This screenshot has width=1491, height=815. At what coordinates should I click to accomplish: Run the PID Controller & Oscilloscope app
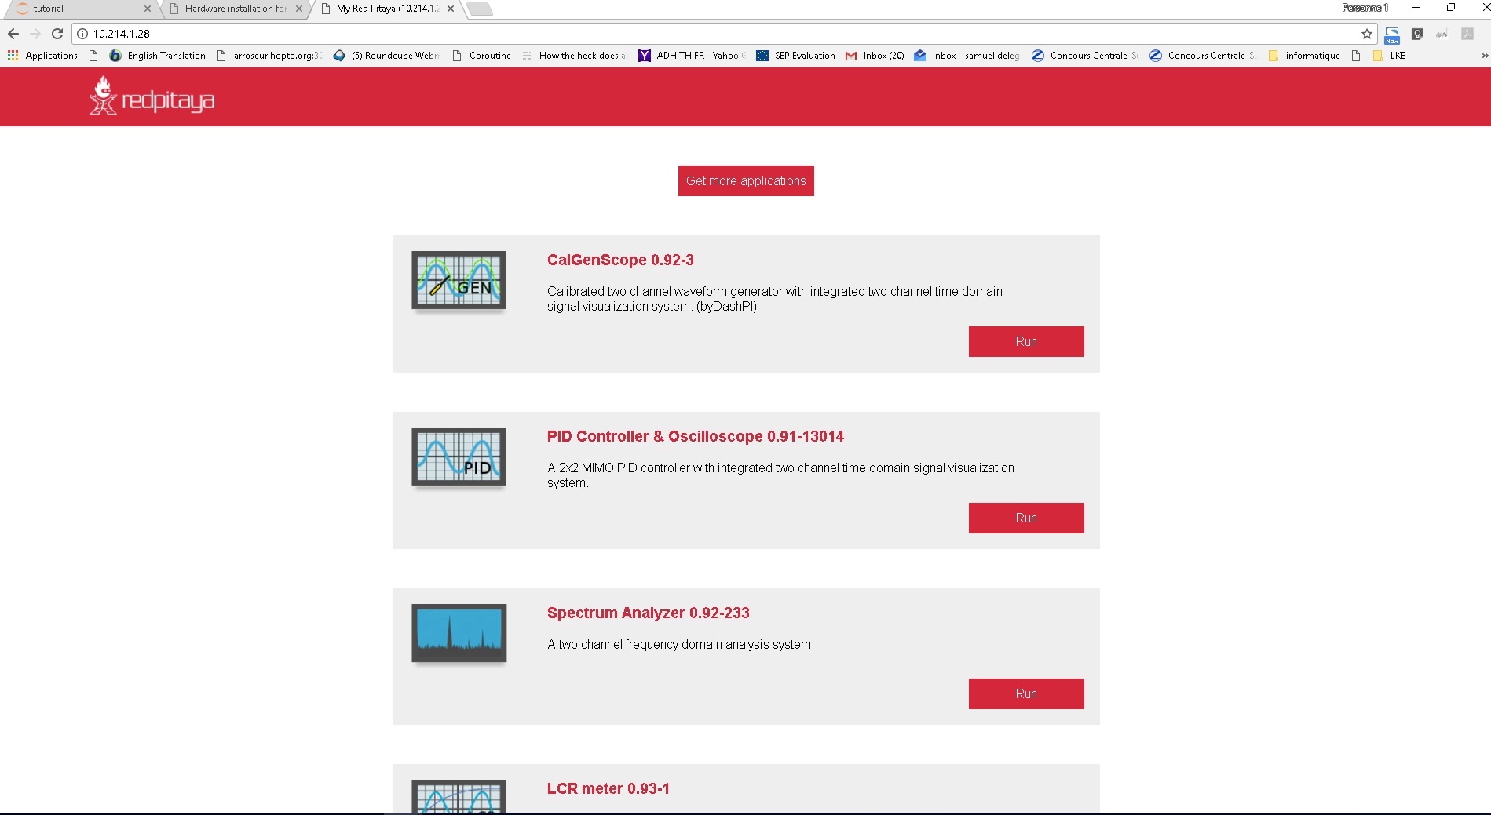[x=1025, y=518]
